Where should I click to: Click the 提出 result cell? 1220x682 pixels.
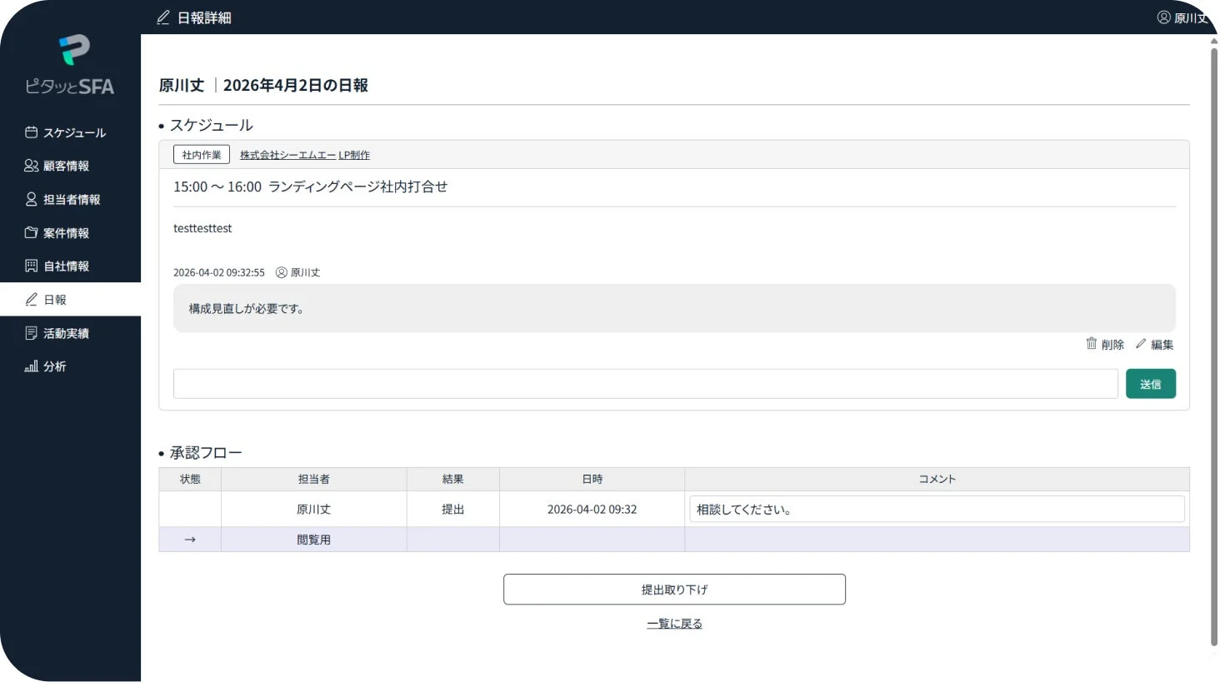(453, 509)
